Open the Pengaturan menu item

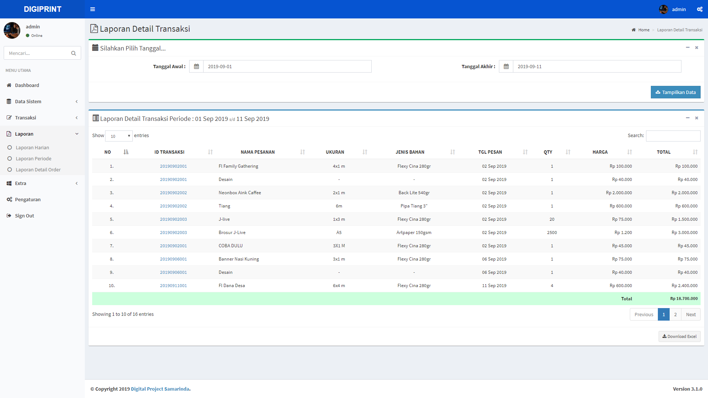pyautogui.click(x=28, y=199)
